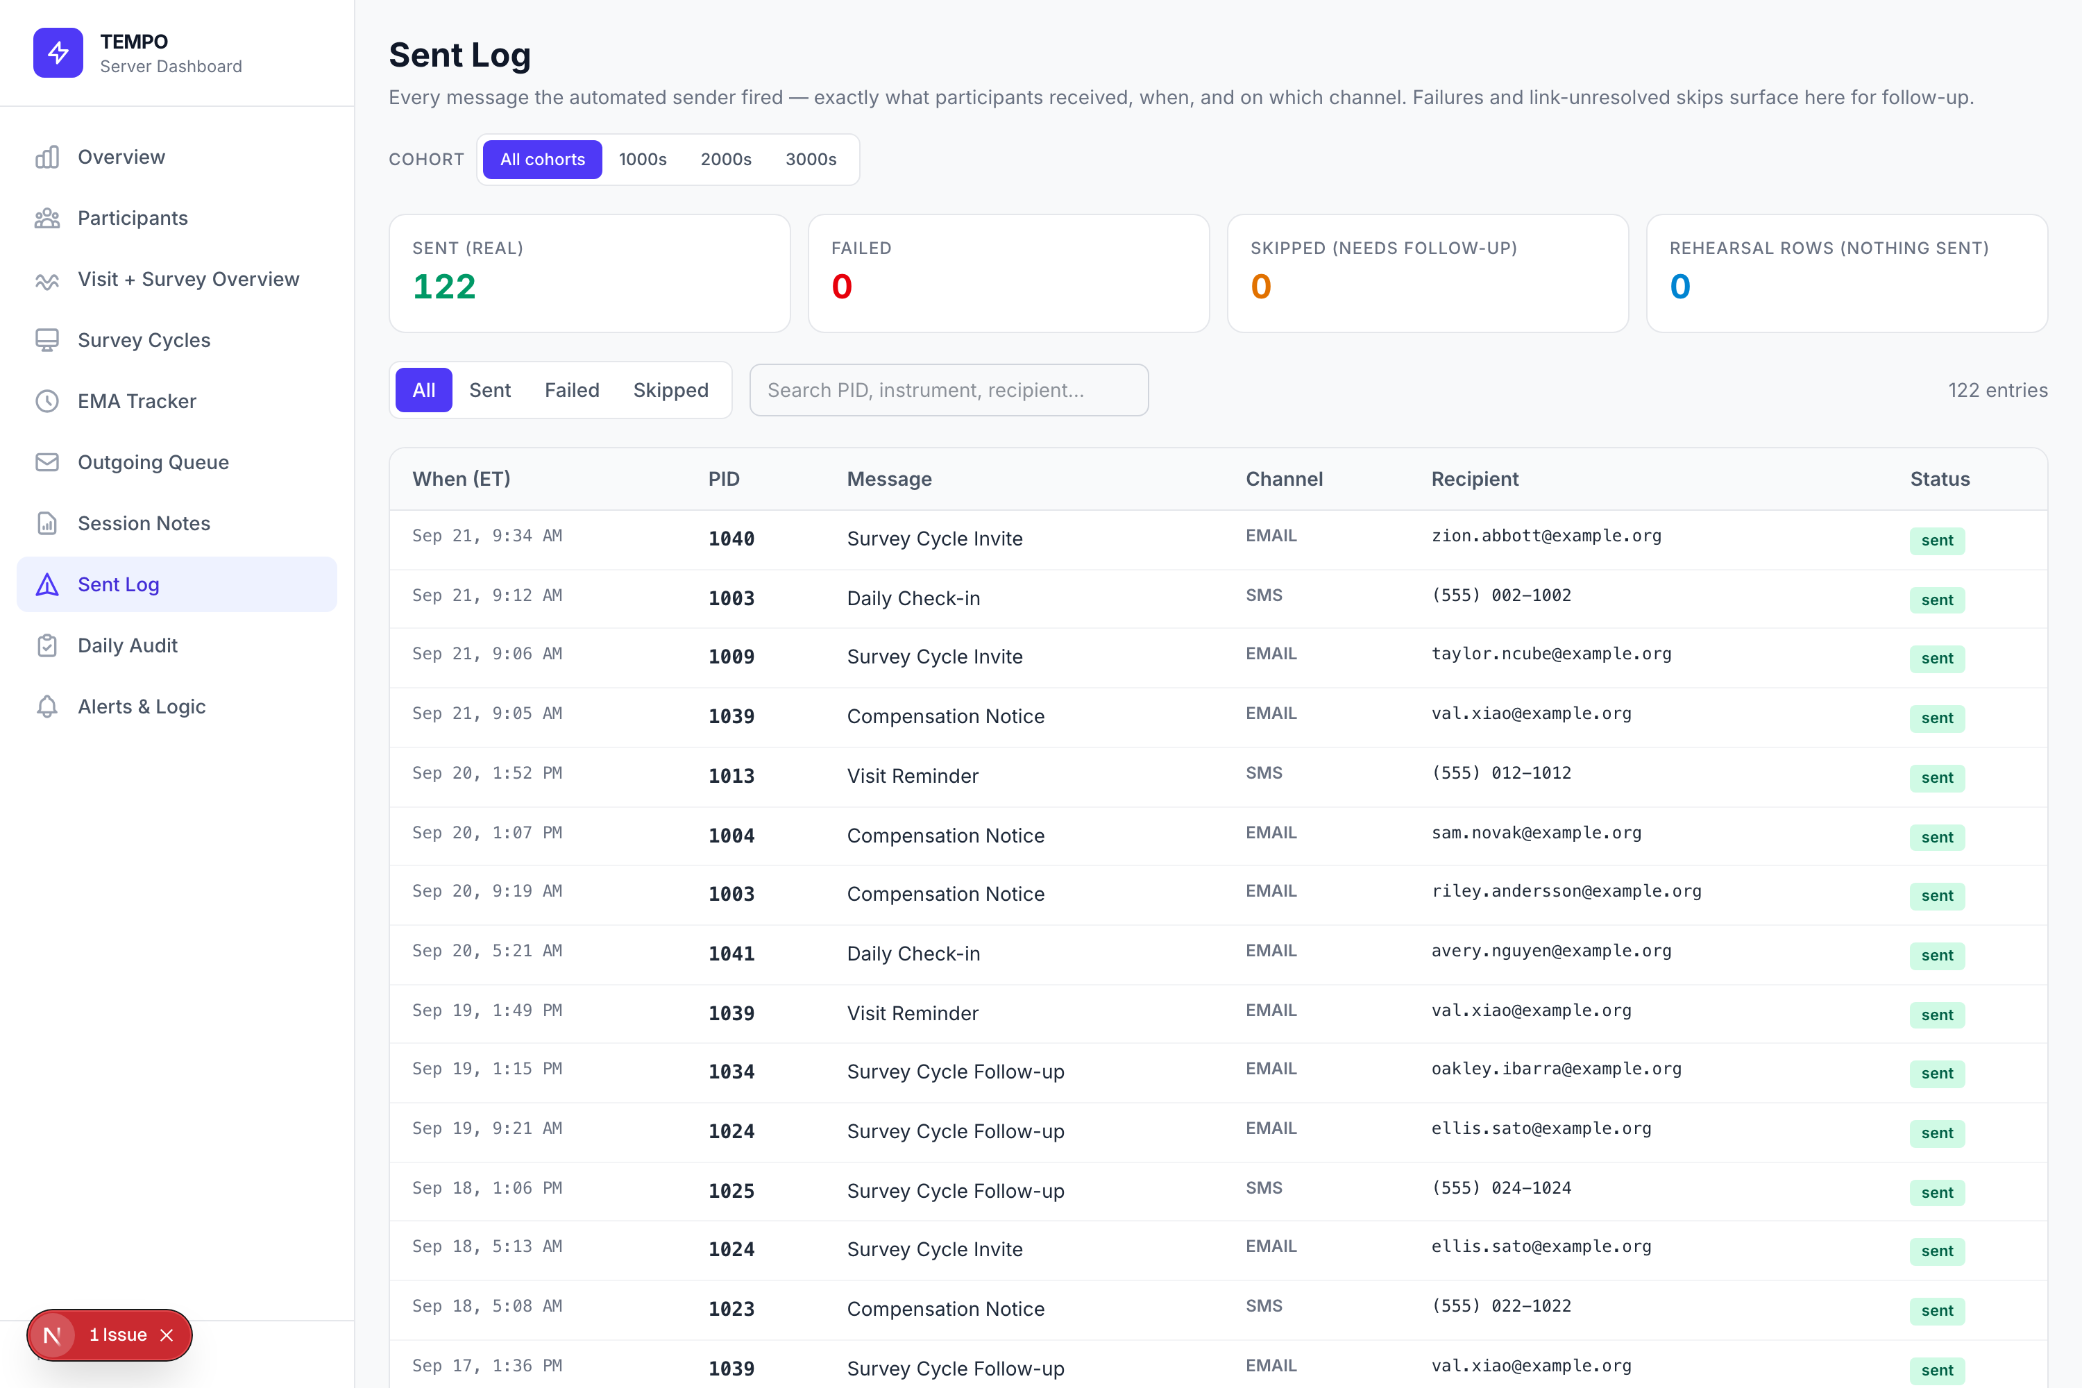This screenshot has height=1388, width=2082.
Task: Focus the Search PID, instrument, recipient field
Action: point(949,390)
